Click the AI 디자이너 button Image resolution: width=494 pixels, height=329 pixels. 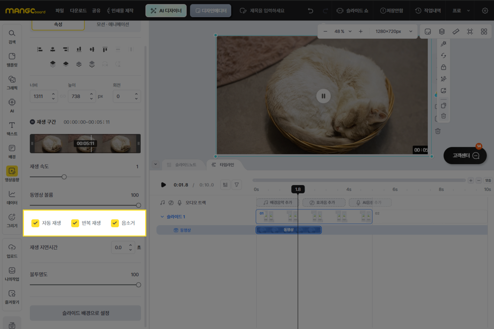pyautogui.click(x=166, y=11)
